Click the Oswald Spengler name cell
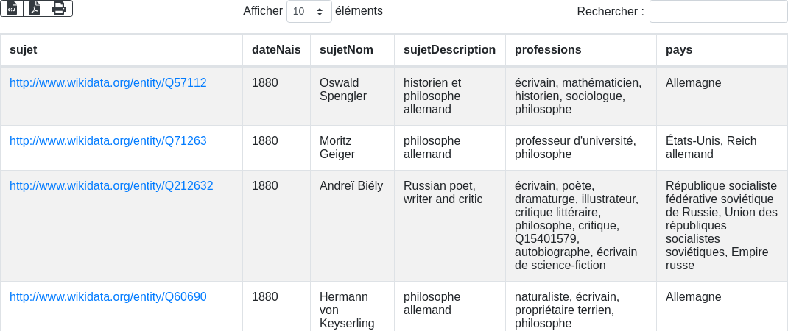This screenshot has width=788, height=331. 342,90
